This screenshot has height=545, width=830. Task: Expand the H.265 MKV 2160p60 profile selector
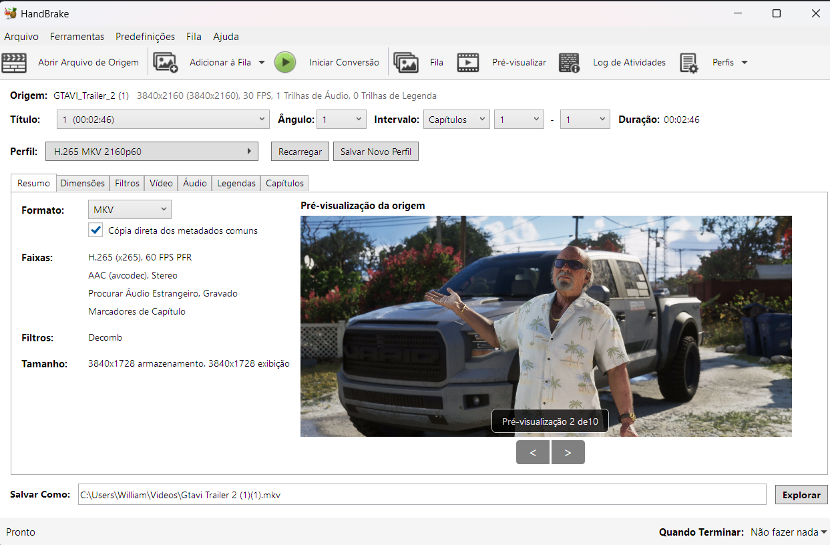152,152
